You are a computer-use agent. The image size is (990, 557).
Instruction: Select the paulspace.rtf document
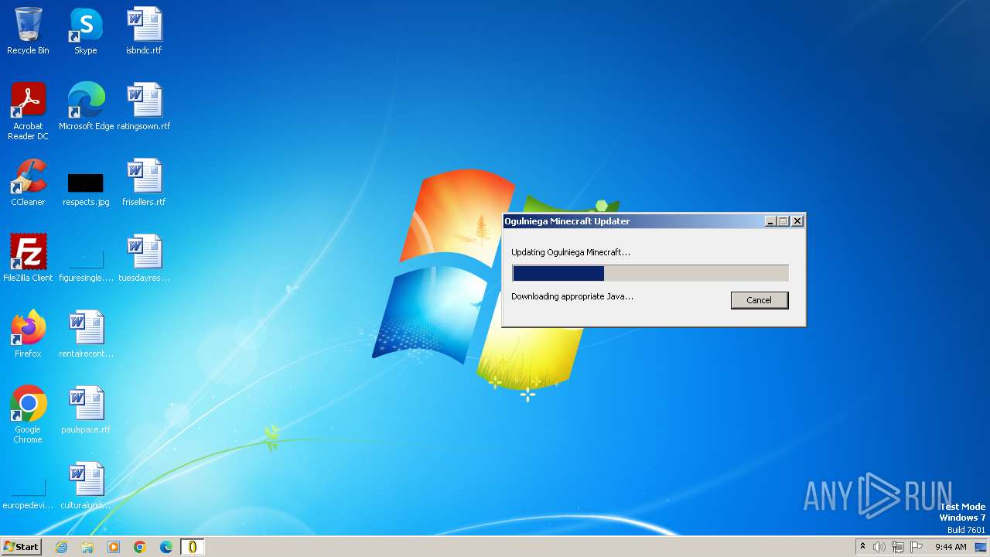[x=86, y=410]
